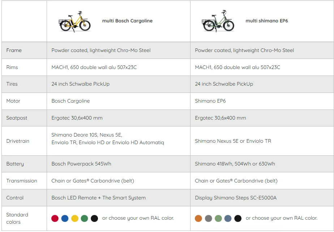
Task: Click the yellow Bosch Cargoline bike image
Action: tap(74, 21)
